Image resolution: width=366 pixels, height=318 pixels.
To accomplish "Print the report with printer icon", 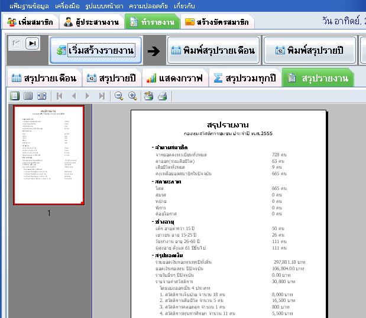I will pyautogui.click(x=163, y=96).
